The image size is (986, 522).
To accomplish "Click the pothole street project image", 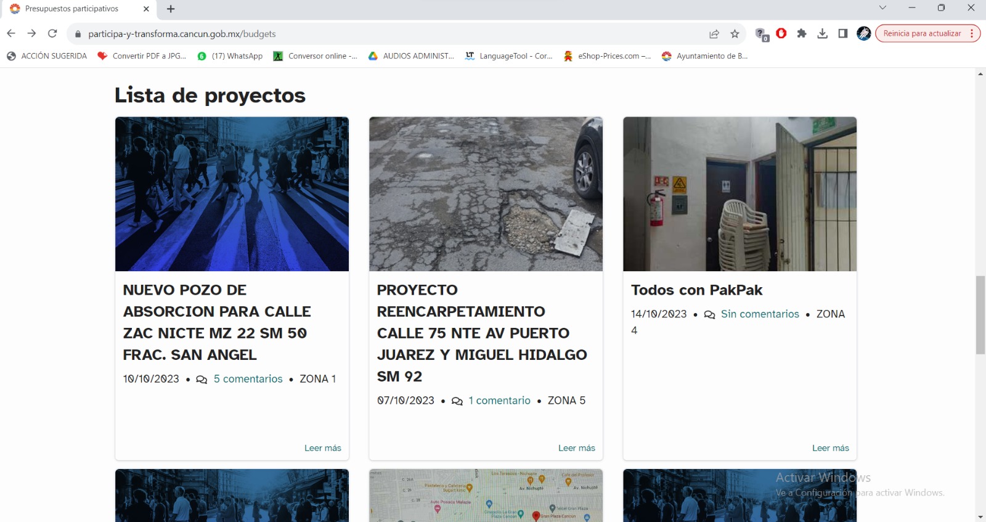I will tap(486, 194).
